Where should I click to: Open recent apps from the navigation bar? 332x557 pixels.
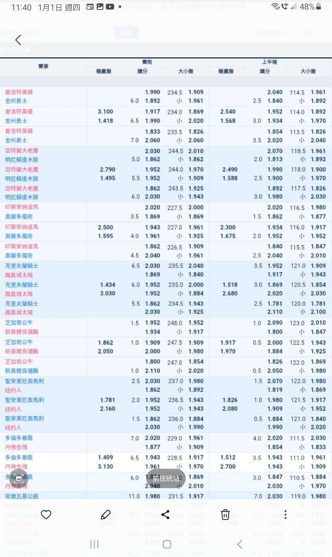click(x=94, y=545)
